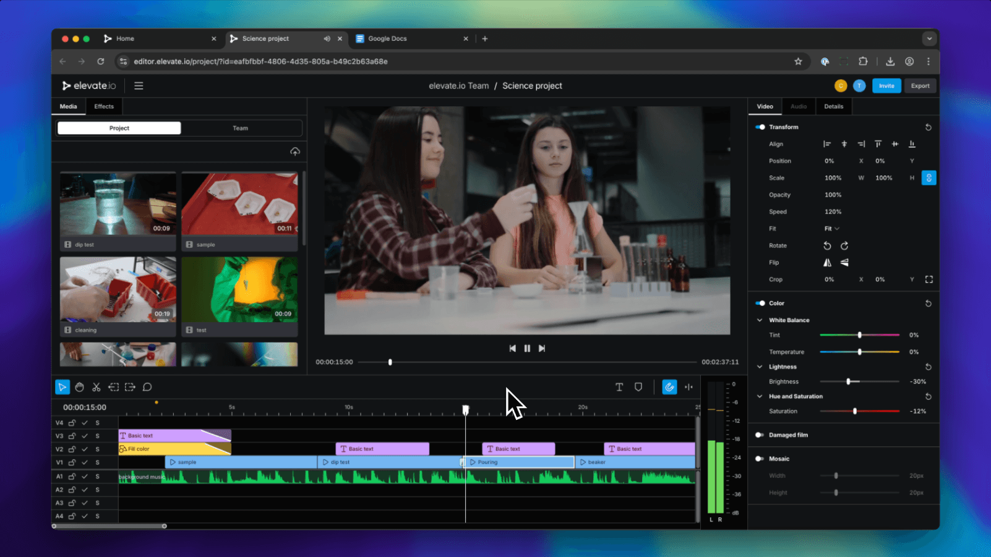Skip to previous clip in preview
The image size is (991, 557).
[512, 349]
